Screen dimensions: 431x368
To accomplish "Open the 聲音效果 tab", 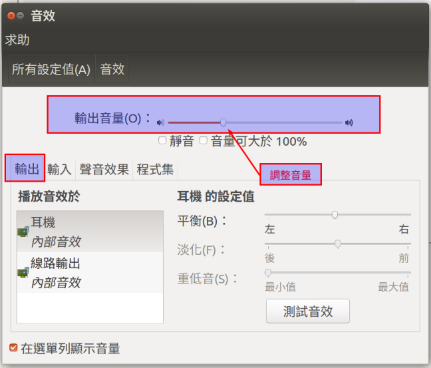I will pos(104,169).
